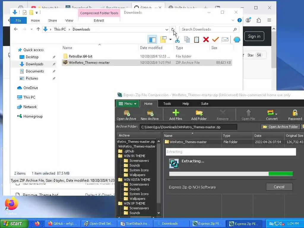
Task: Open the File tab in Explorer ribbon
Action: [18, 20]
